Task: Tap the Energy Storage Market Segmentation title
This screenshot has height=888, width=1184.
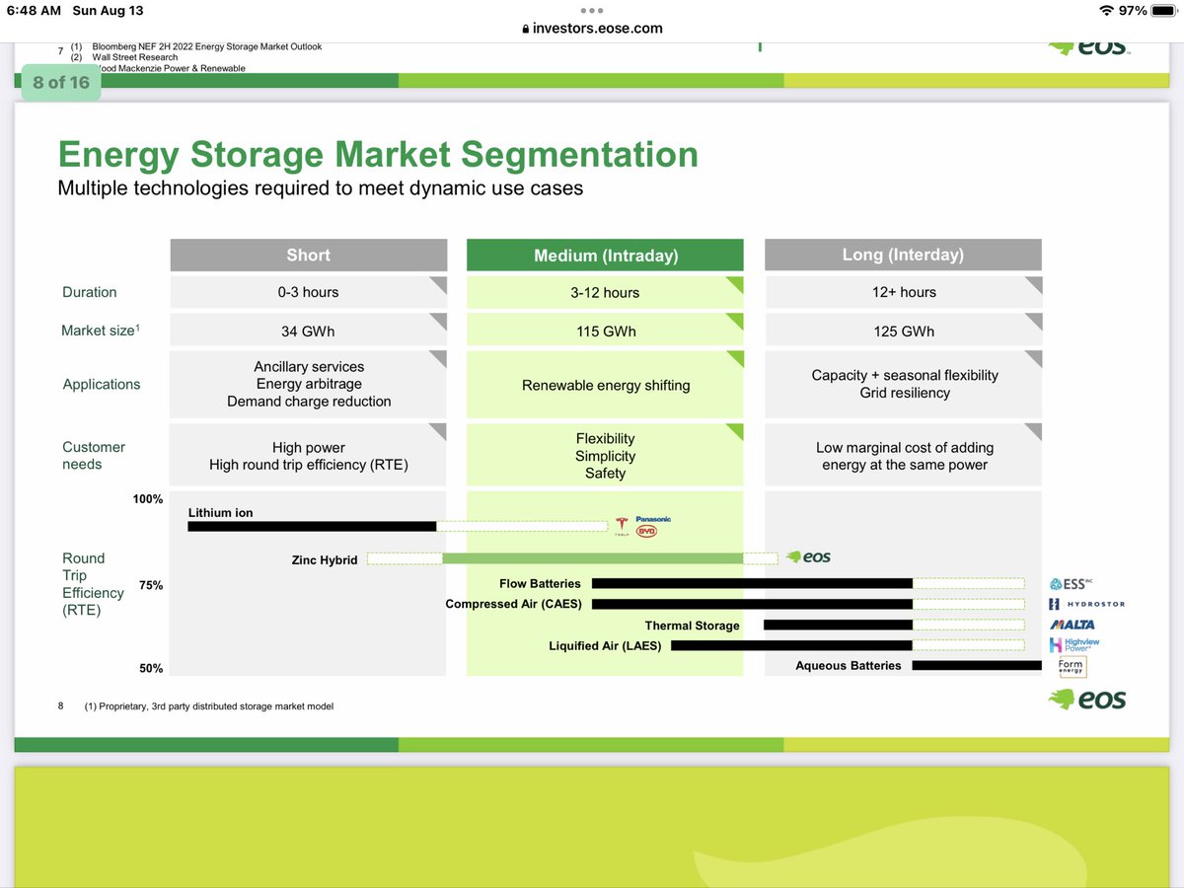Action: [378, 155]
